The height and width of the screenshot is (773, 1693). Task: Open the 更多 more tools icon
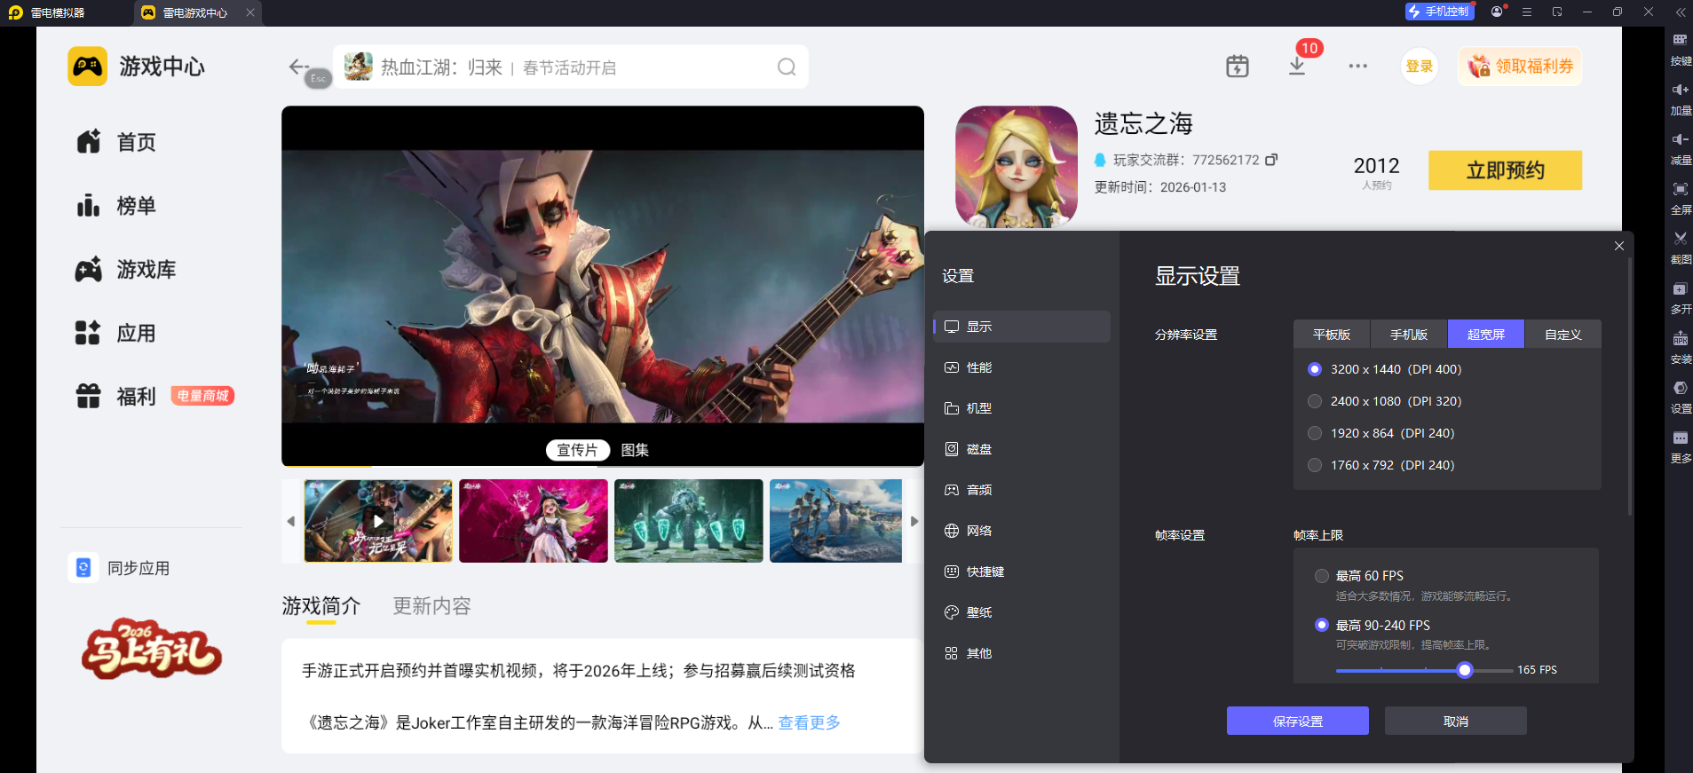(x=1680, y=438)
